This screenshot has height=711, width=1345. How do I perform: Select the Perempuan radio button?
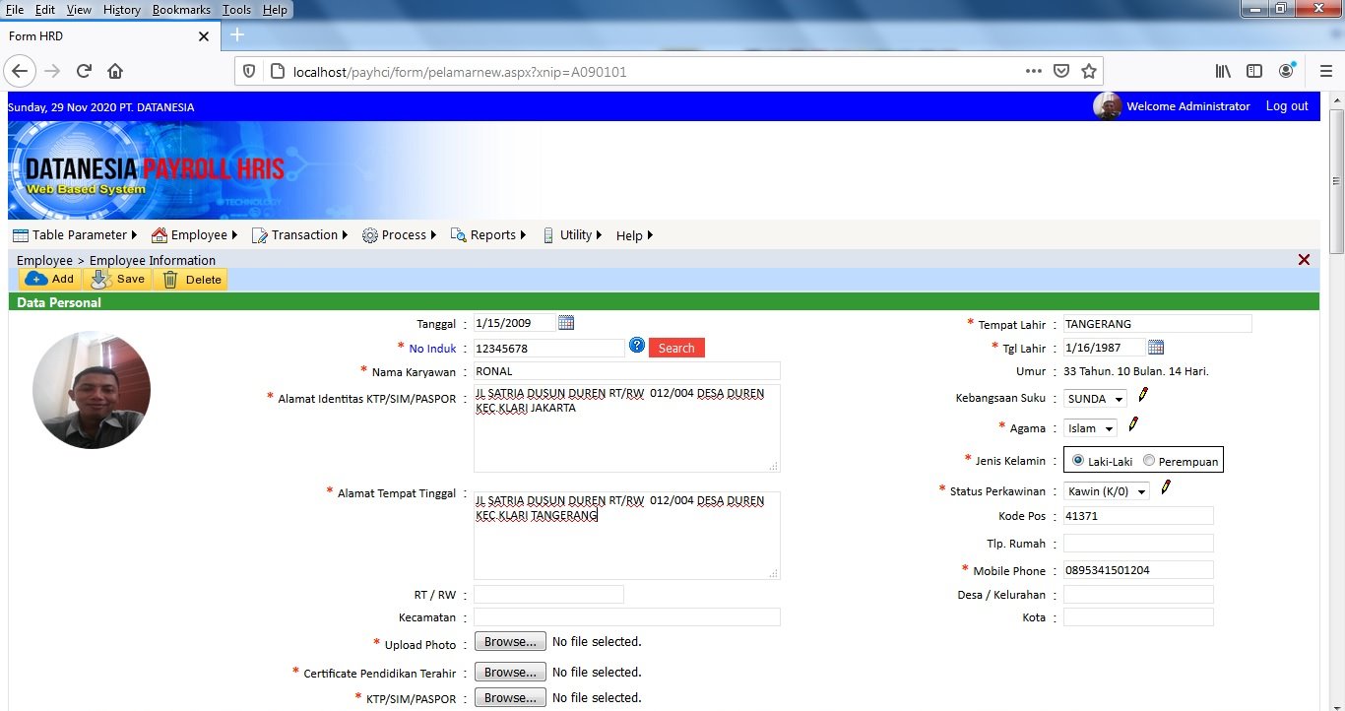pyautogui.click(x=1149, y=460)
